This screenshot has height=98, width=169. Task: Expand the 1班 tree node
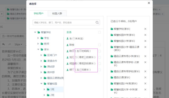point(44,89)
